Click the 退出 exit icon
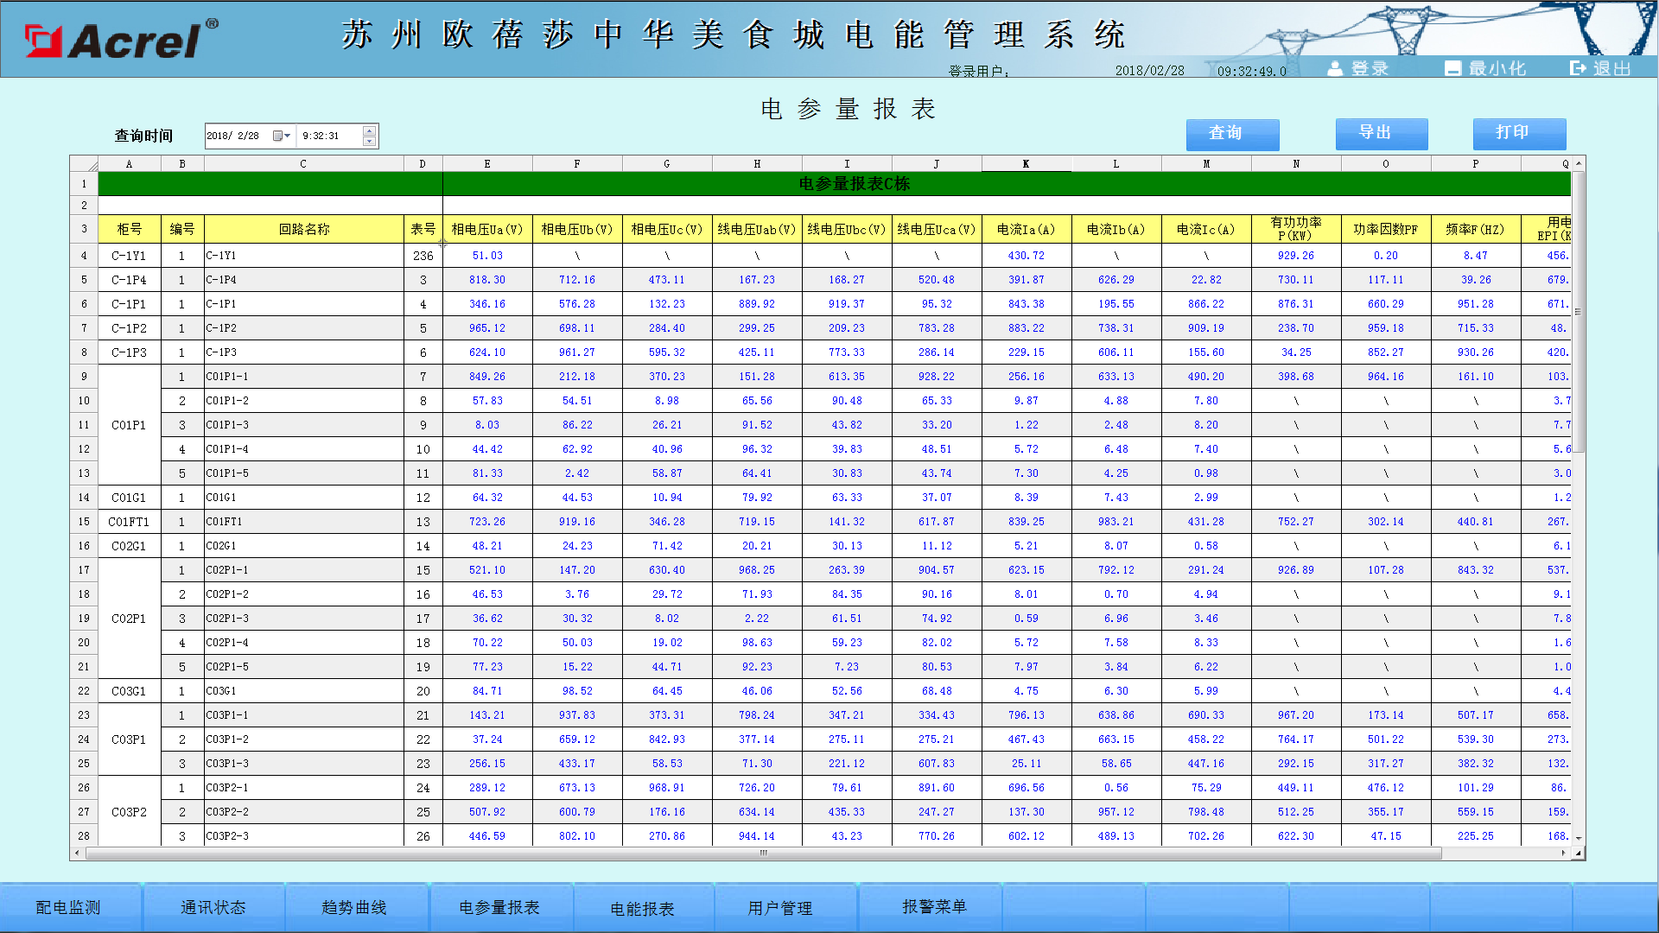 [1578, 68]
